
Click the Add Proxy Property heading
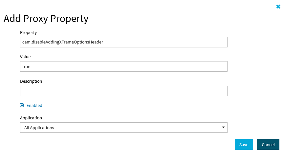click(x=46, y=19)
